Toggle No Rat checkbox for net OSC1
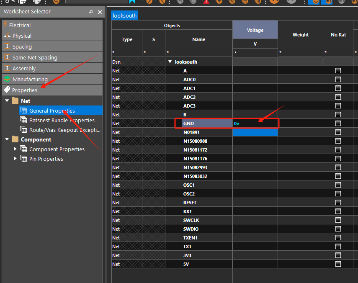Viewport: 358px width, 283px height. 338,185
